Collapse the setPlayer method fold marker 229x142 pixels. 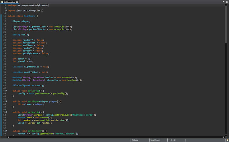tap(7, 101)
